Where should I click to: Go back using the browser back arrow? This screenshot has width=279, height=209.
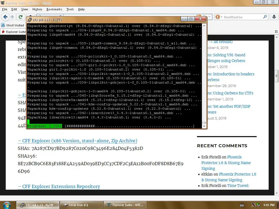coord(5,17)
